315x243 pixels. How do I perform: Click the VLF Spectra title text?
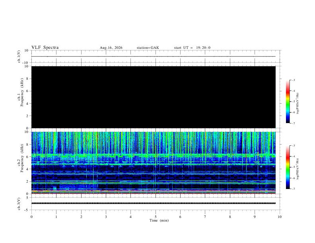(x=45, y=48)
